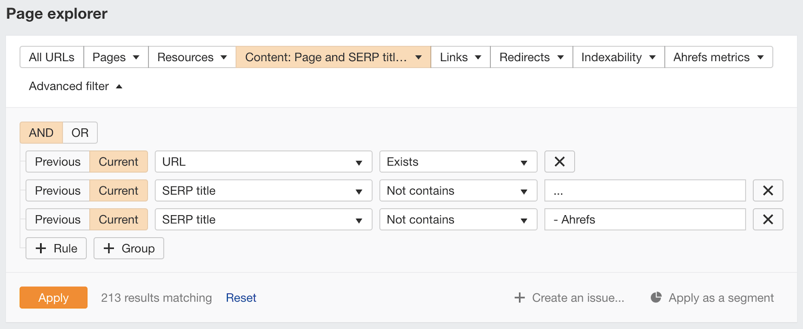Open the Content: Page and SERP titles menu
803x329 pixels.
333,57
